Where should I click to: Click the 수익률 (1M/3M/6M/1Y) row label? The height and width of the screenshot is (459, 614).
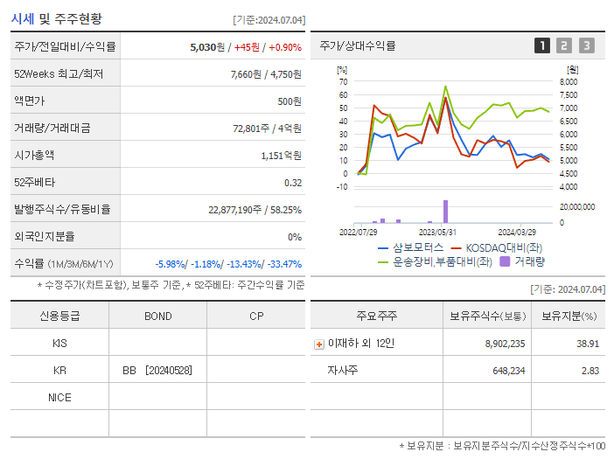tap(64, 264)
